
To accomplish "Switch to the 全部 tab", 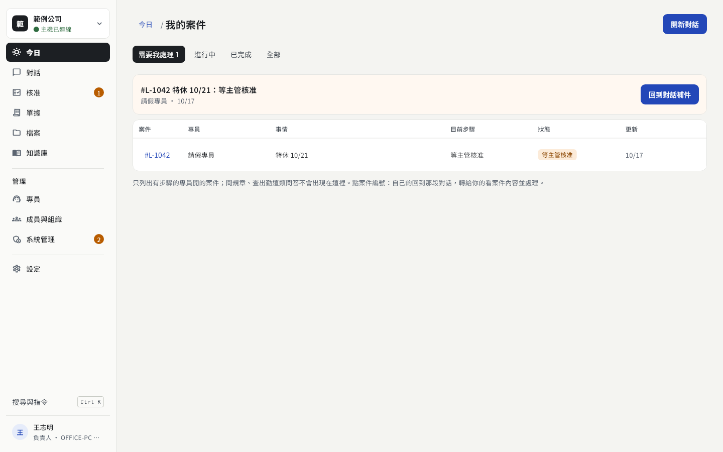I will (274, 54).
